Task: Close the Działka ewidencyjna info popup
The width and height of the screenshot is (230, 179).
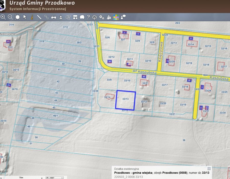Action: point(209,169)
